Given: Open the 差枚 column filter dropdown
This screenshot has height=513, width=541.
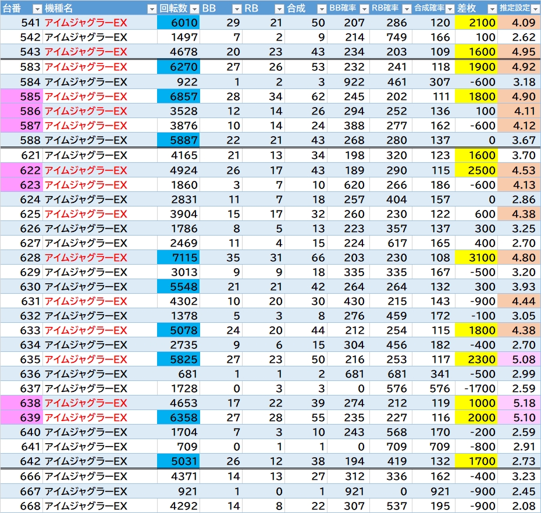Looking at the screenshot, I should tap(492, 9).
